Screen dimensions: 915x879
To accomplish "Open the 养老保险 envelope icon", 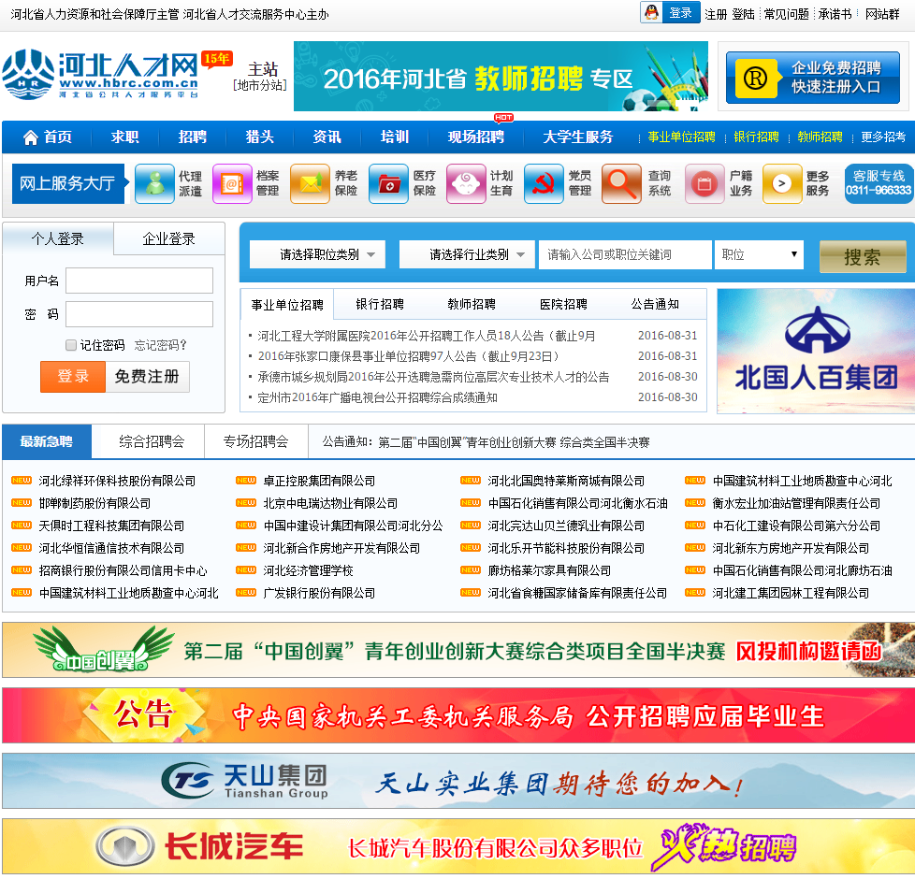I will point(310,183).
